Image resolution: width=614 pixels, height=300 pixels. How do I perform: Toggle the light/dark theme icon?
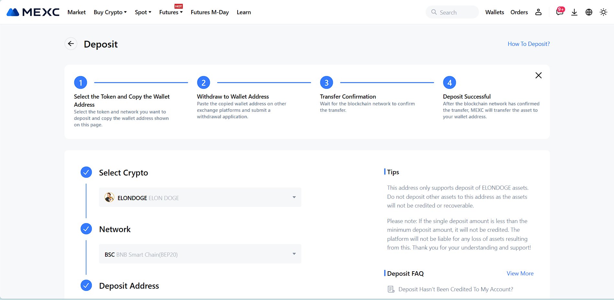[x=603, y=12]
